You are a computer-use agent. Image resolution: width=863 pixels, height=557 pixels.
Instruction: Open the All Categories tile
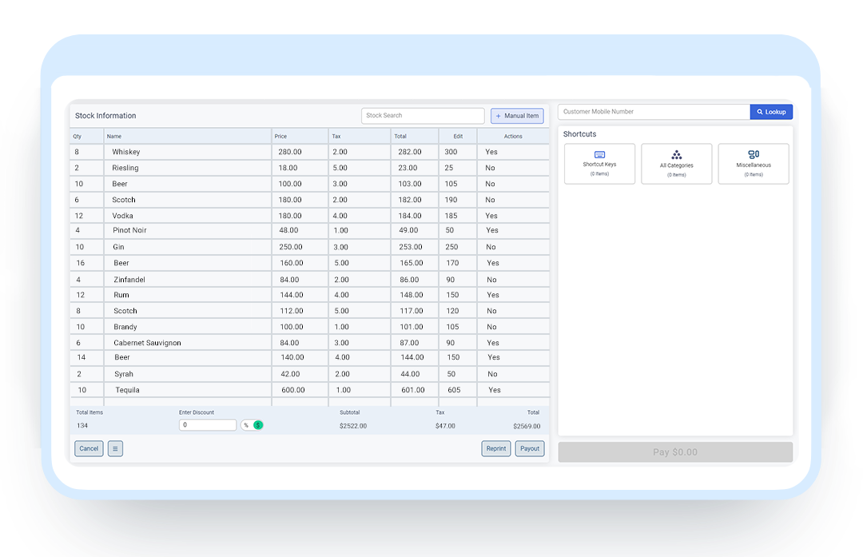(677, 164)
